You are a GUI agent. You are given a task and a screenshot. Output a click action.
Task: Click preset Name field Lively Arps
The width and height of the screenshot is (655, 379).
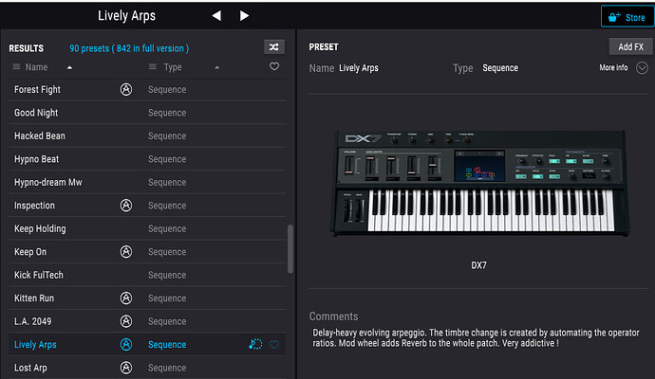[359, 68]
